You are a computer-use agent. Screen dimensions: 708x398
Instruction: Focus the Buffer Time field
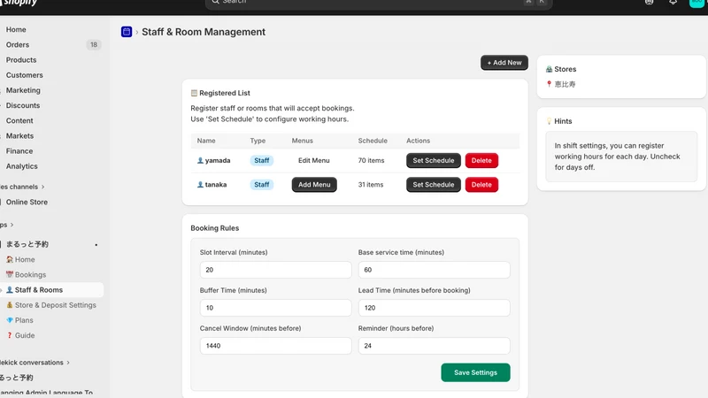point(275,308)
